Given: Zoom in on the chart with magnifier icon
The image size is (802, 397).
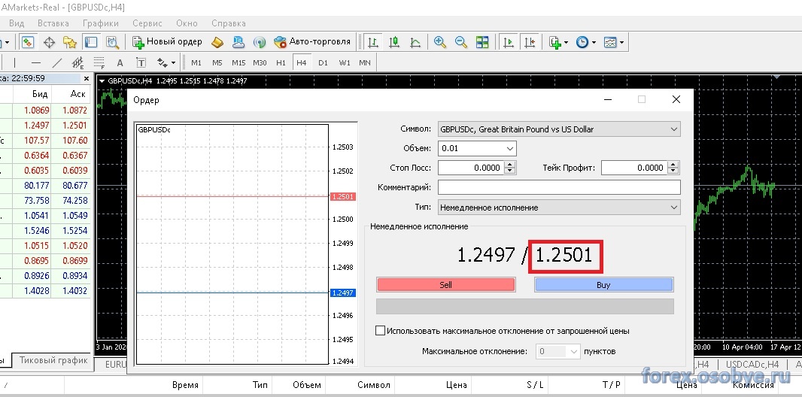Looking at the screenshot, I should point(440,42).
